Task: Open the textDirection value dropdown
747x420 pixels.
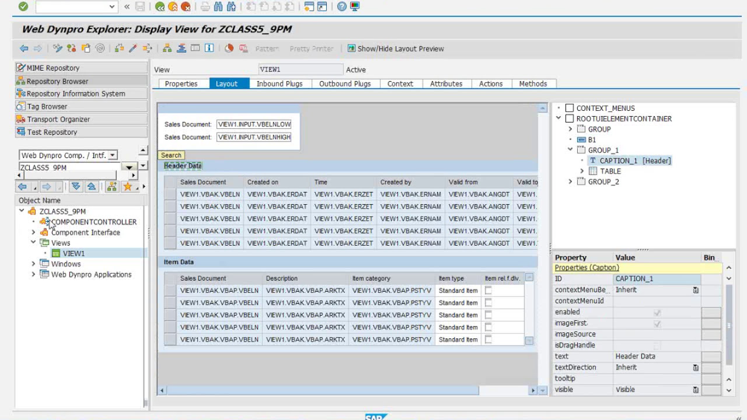Action: [x=696, y=367]
